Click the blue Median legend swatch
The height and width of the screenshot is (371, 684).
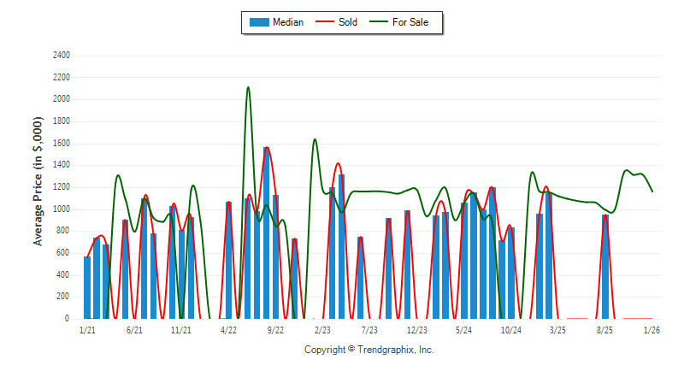pyautogui.click(x=258, y=22)
